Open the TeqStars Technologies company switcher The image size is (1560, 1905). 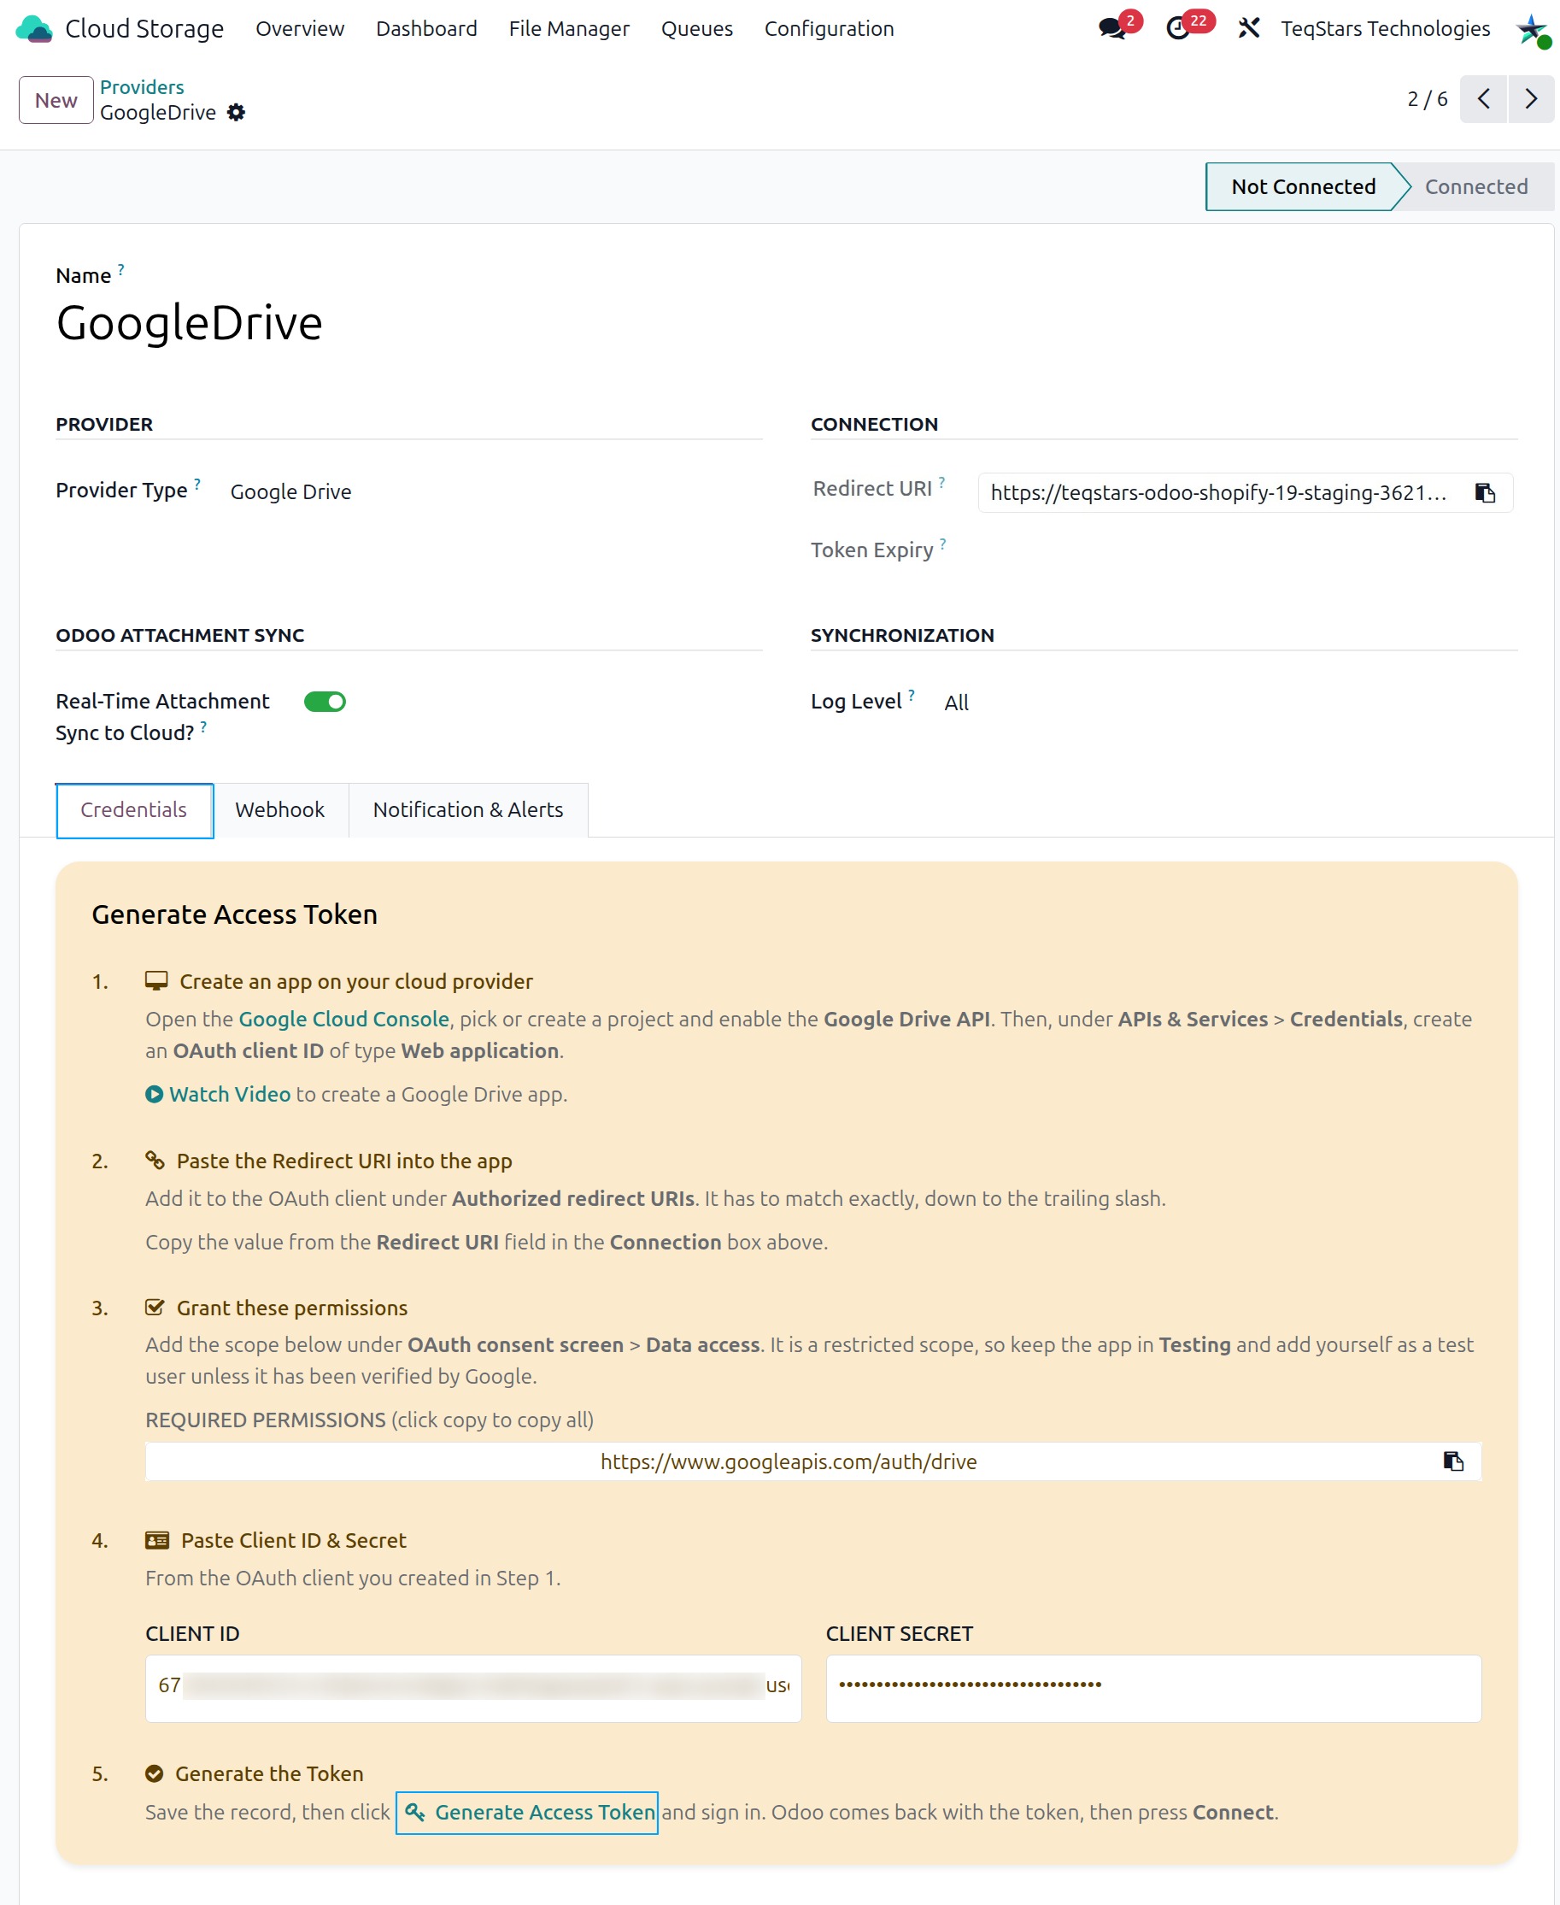pos(1385,29)
